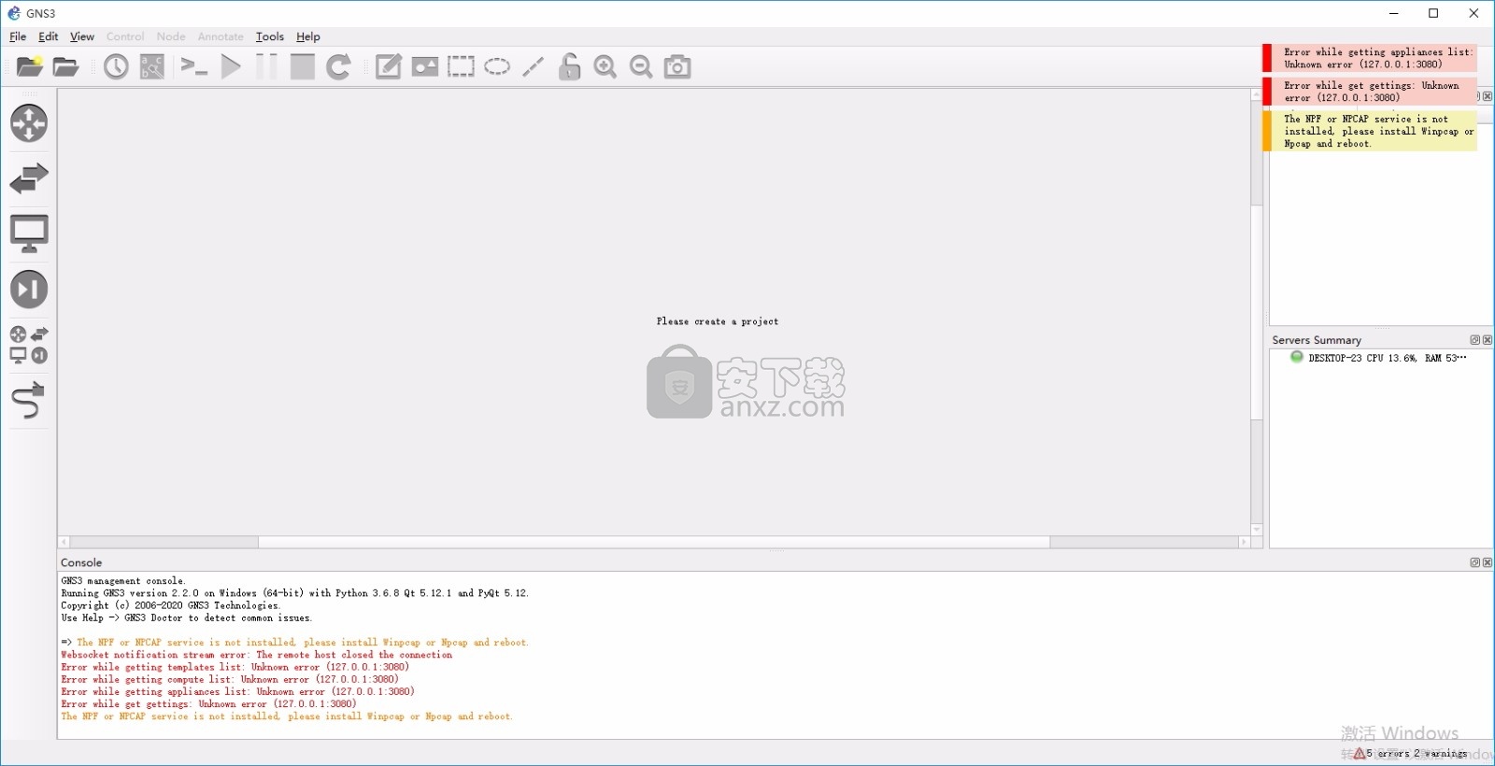
Task: Click 'Use Help -> GNS3 Doctor' console line
Action: tap(187, 617)
